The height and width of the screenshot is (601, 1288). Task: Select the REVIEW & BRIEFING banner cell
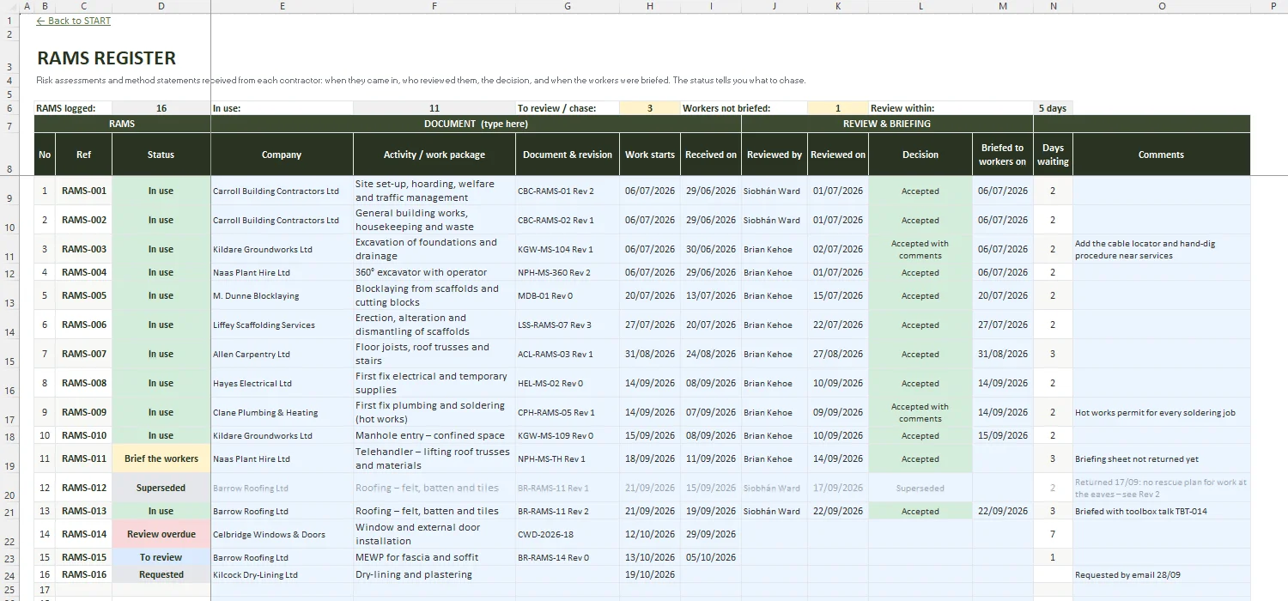pyautogui.click(x=887, y=124)
